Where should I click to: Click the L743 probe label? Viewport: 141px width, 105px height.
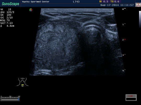pos(76,2)
